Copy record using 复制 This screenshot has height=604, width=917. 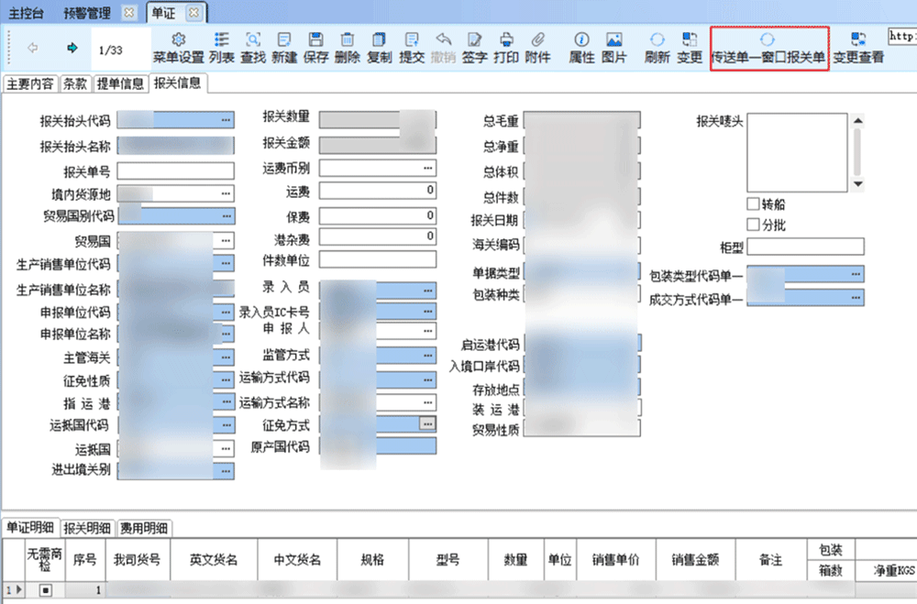(x=379, y=48)
